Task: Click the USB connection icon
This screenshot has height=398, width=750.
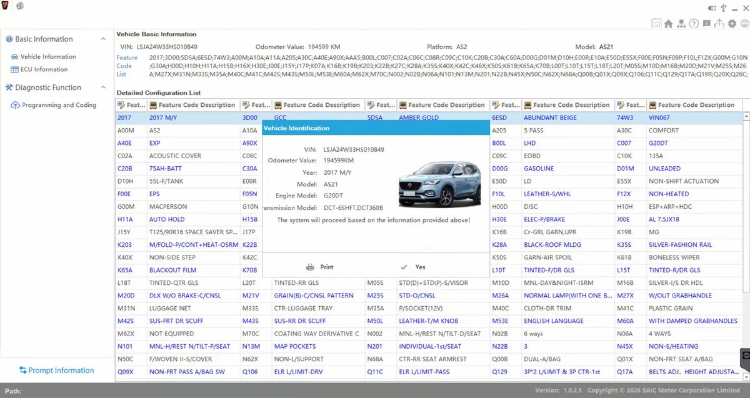Action: coord(723,7)
